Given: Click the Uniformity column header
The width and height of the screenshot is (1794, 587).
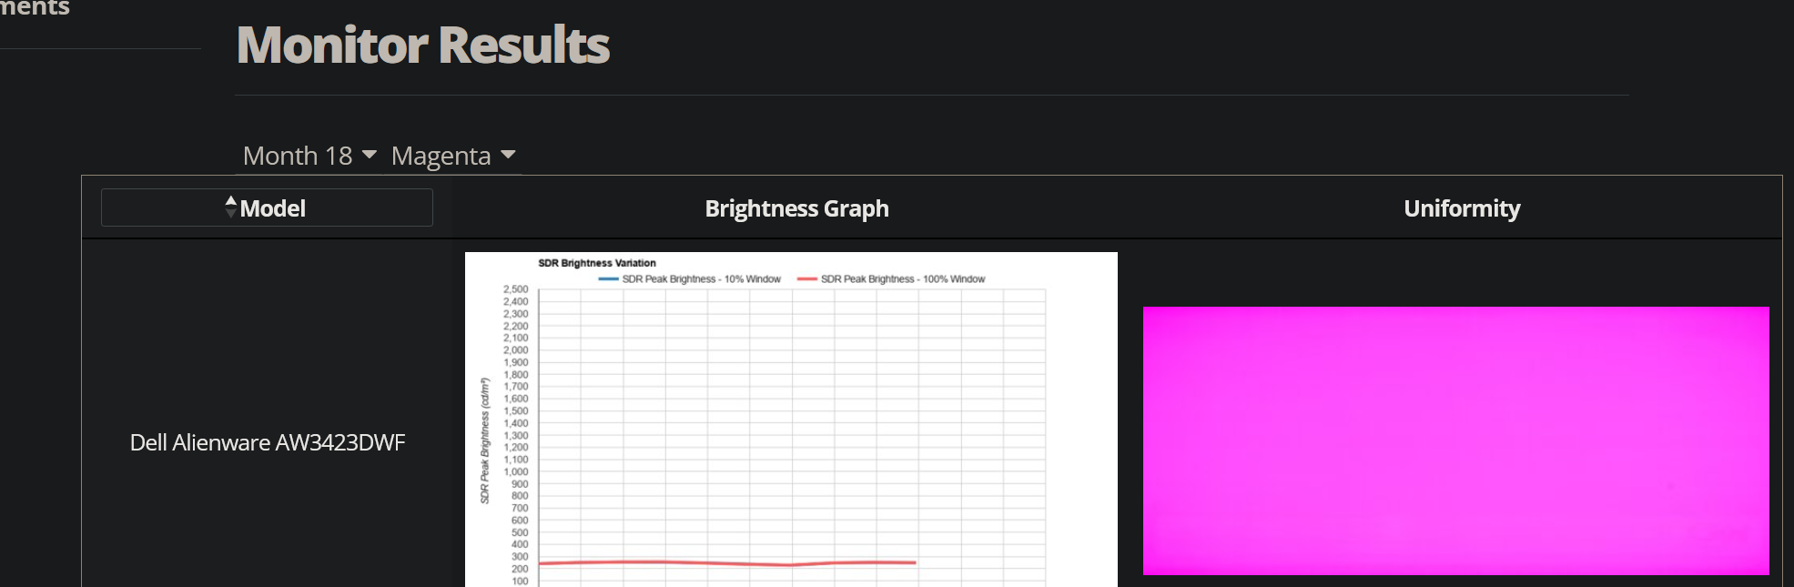Looking at the screenshot, I should tap(1462, 208).
